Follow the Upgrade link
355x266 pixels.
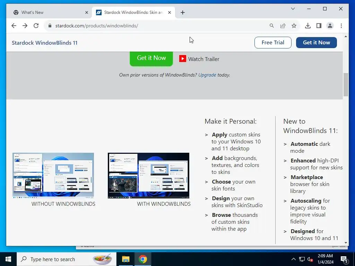pyautogui.click(x=207, y=75)
